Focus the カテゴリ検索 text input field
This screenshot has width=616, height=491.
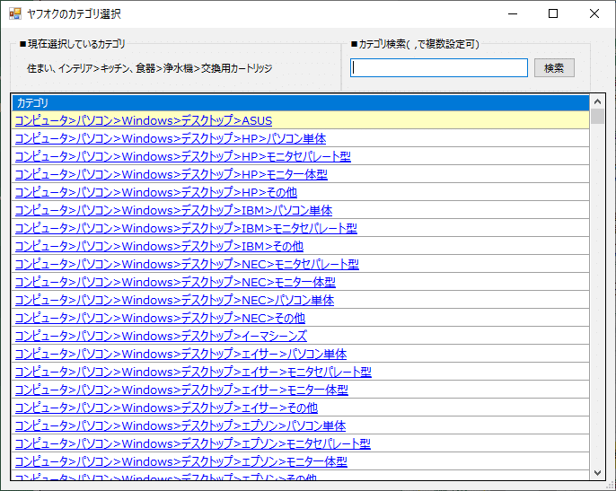point(439,68)
